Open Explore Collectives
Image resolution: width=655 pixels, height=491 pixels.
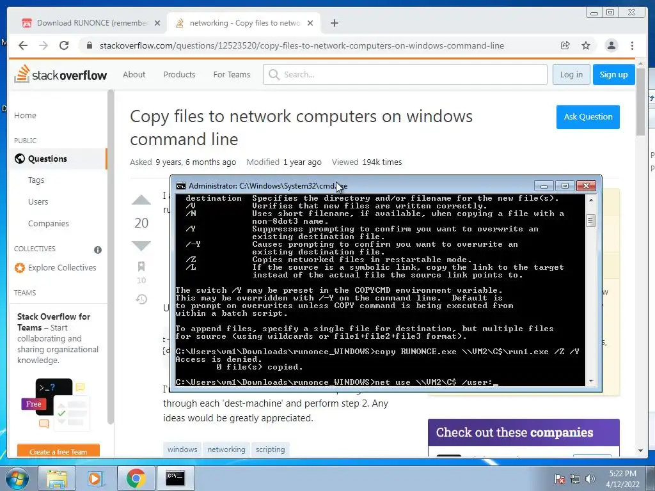pos(56,268)
